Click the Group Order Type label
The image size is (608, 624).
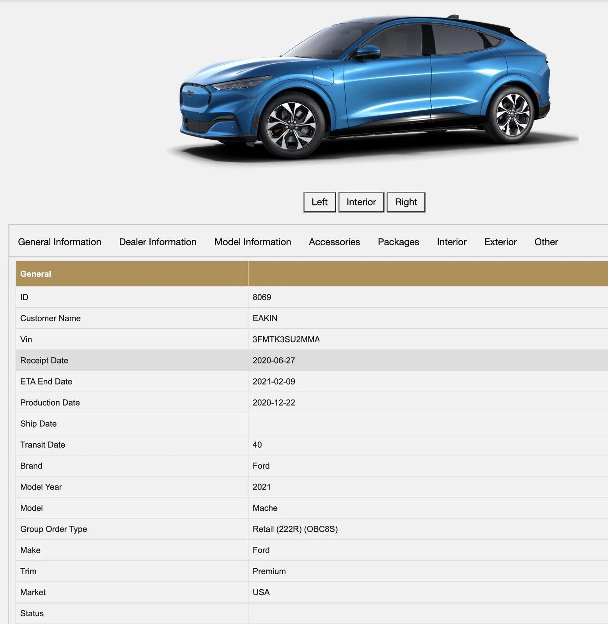tap(53, 529)
